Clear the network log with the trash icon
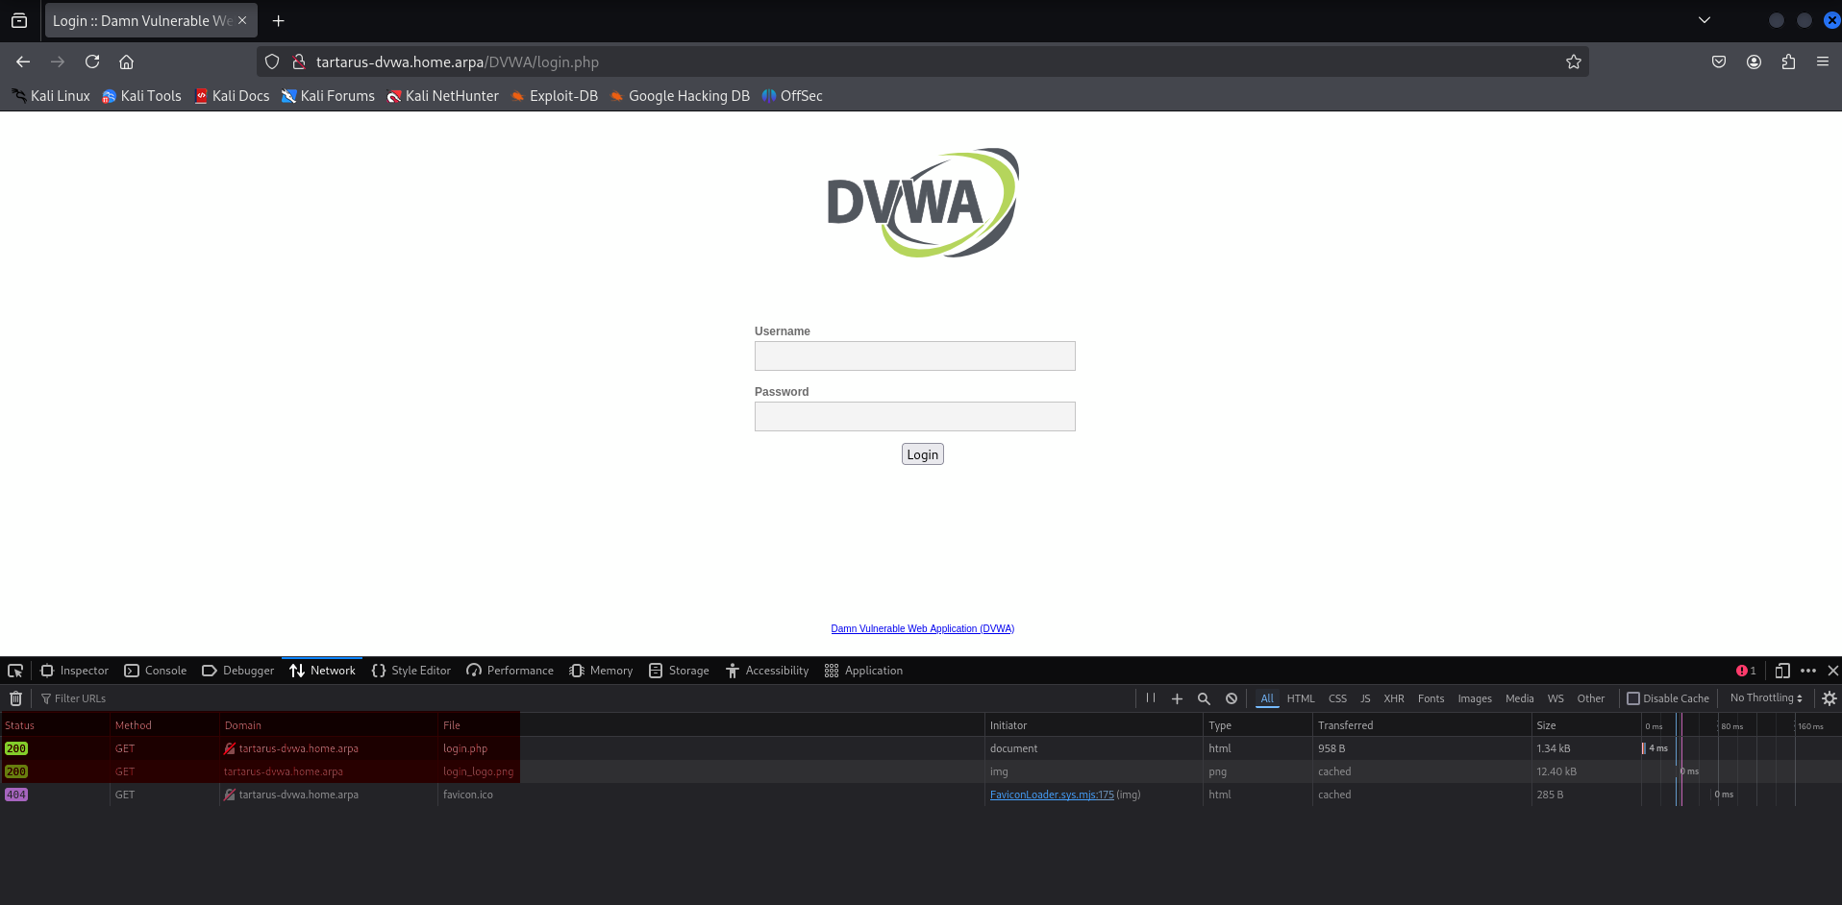Image resolution: width=1842 pixels, height=905 pixels. [16, 698]
